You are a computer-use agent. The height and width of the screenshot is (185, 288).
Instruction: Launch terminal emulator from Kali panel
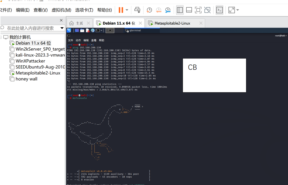click(98, 30)
